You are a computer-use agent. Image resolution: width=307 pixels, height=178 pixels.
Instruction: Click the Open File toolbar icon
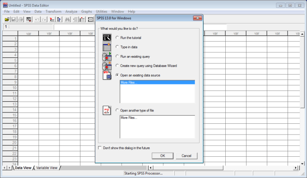tap(7, 19)
